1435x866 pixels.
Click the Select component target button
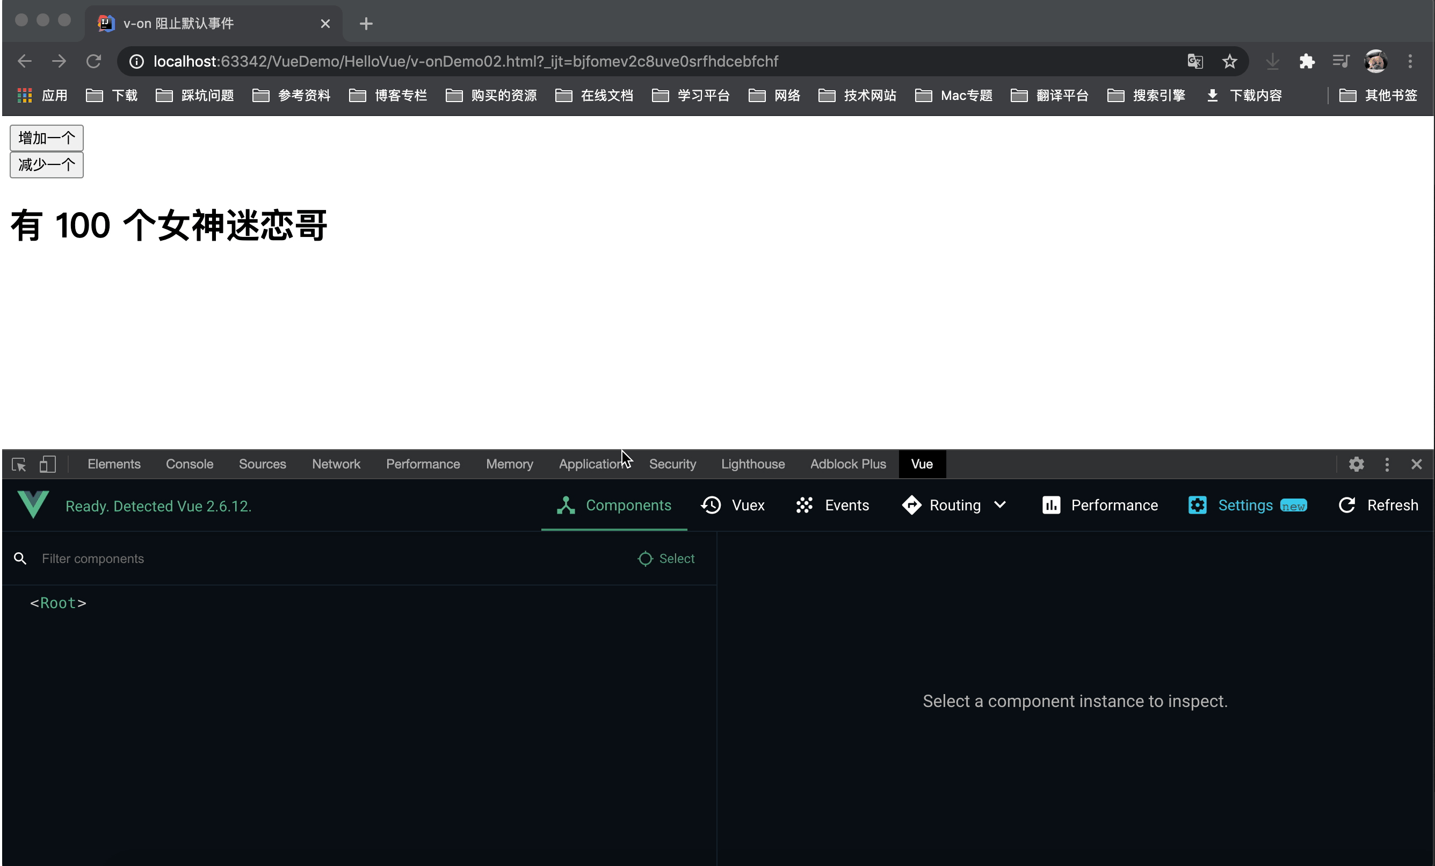[666, 559]
